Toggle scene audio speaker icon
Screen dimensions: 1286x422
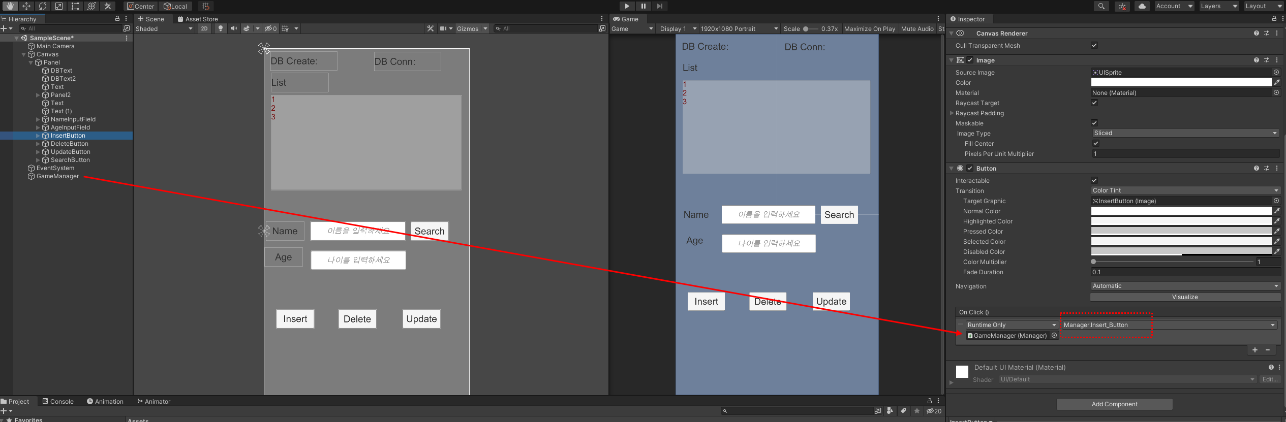pyautogui.click(x=234, y=28)
